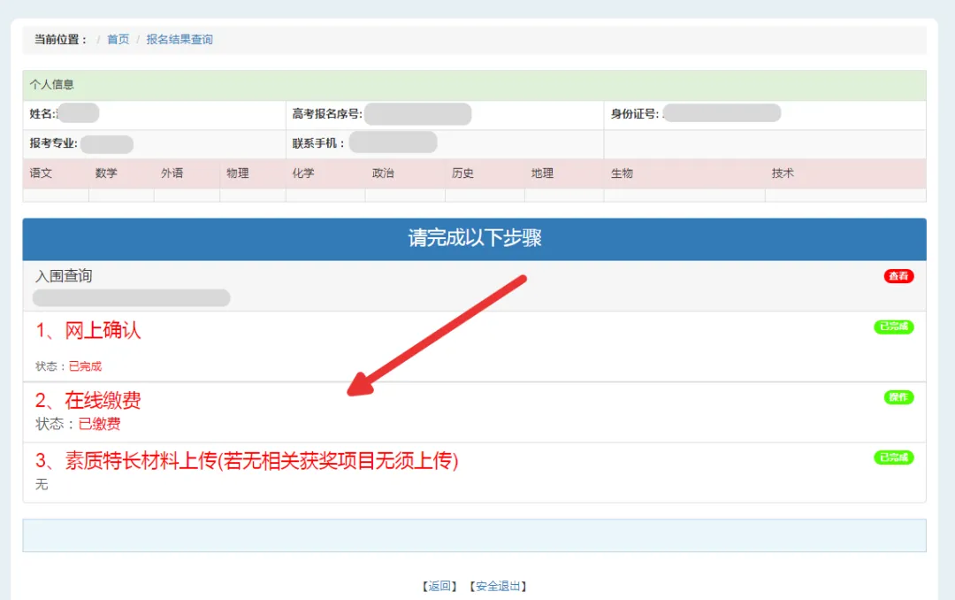Click the 化学 score column header
The width and height of the screenshot is (955, 600).
tap(303, 173)
